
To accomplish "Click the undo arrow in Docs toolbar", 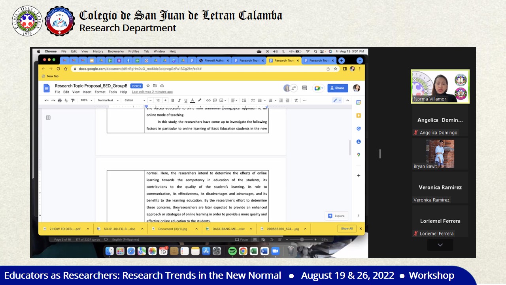I will (46, 101).
